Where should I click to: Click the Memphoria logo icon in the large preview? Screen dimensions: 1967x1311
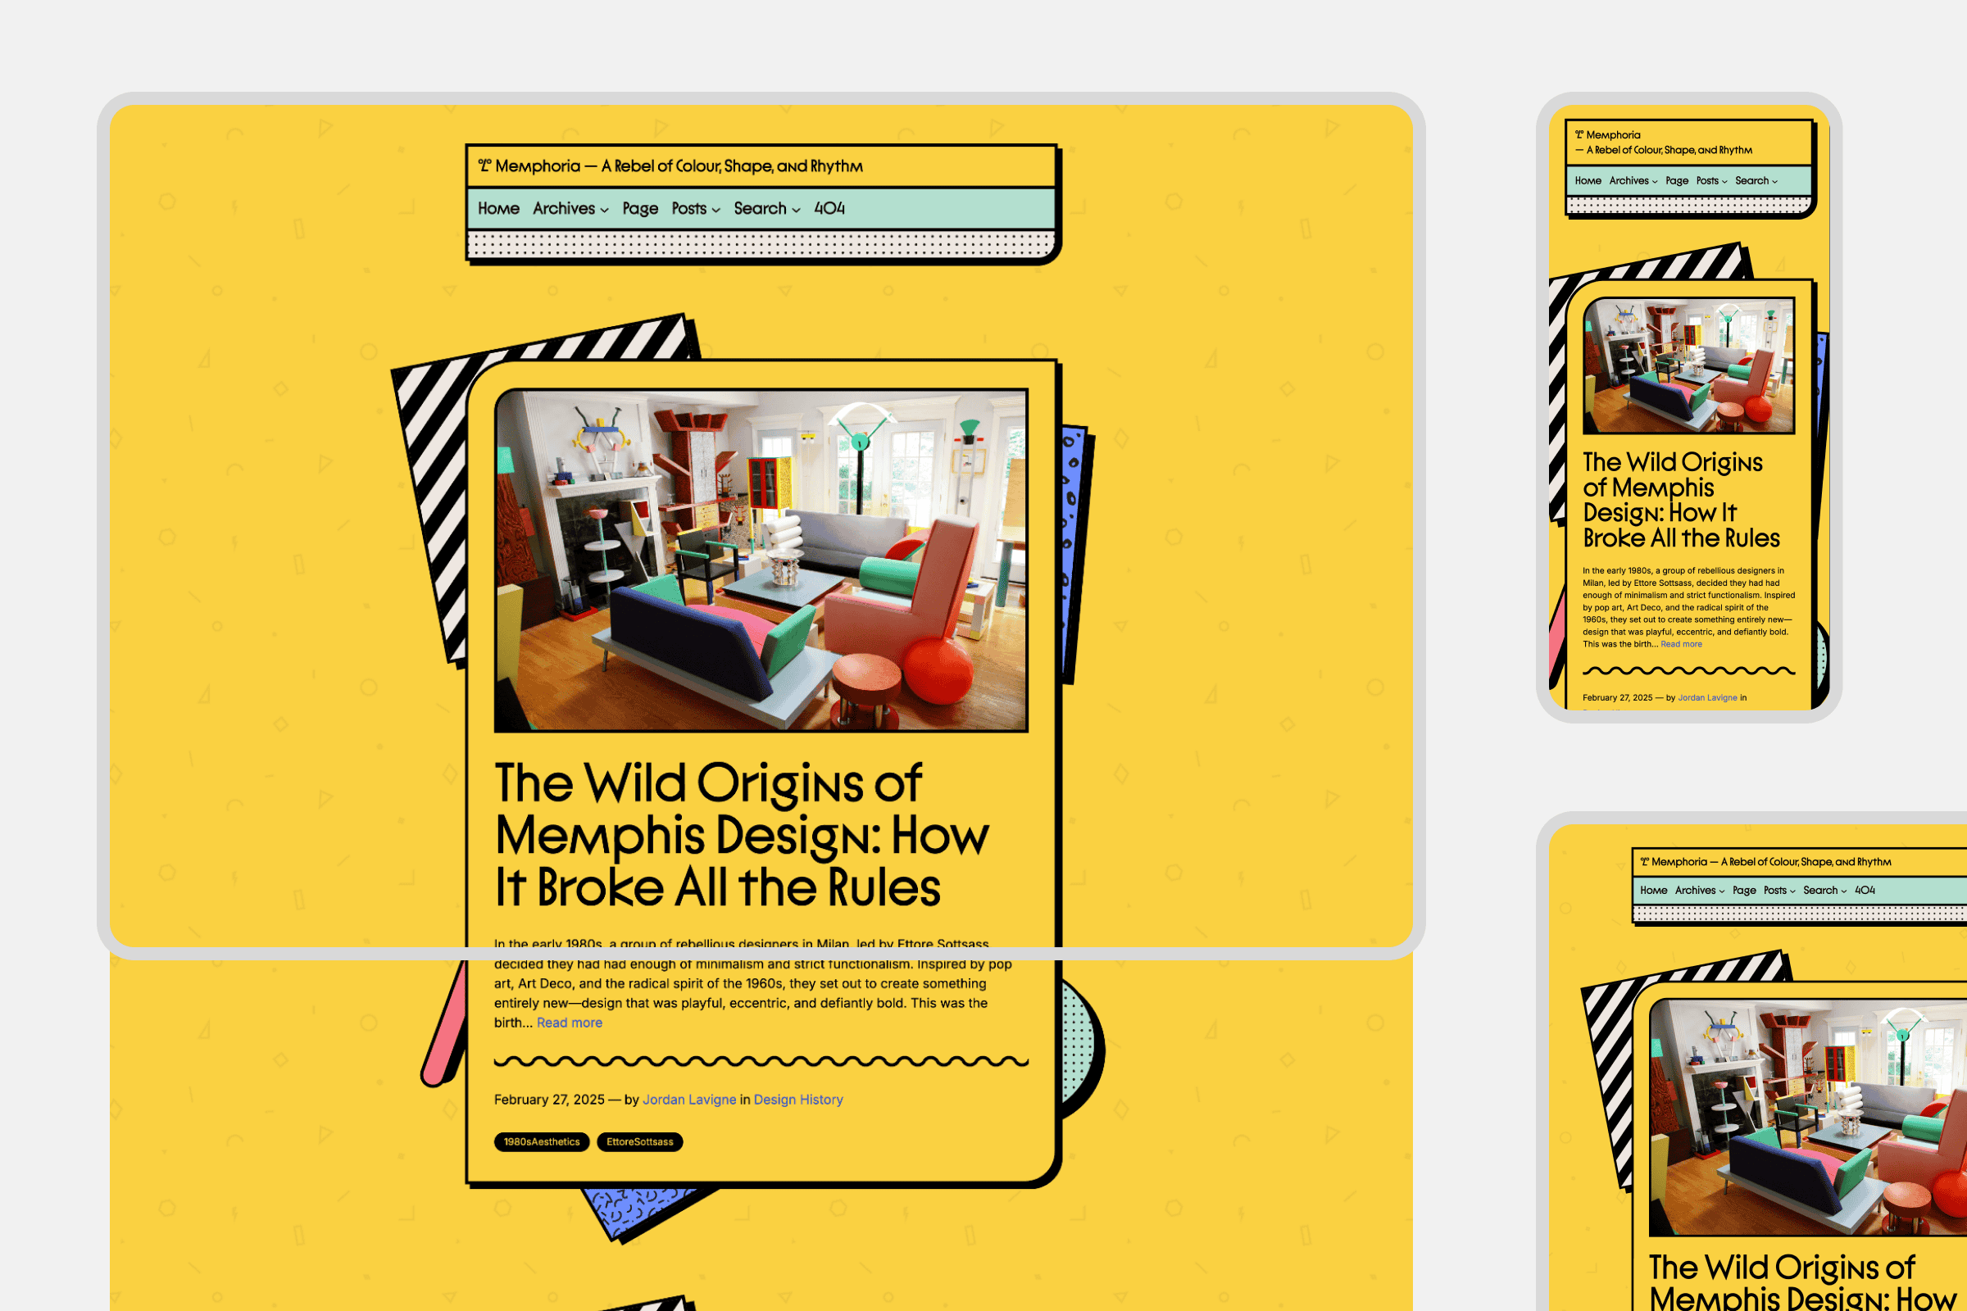click(x=484, y=166)
